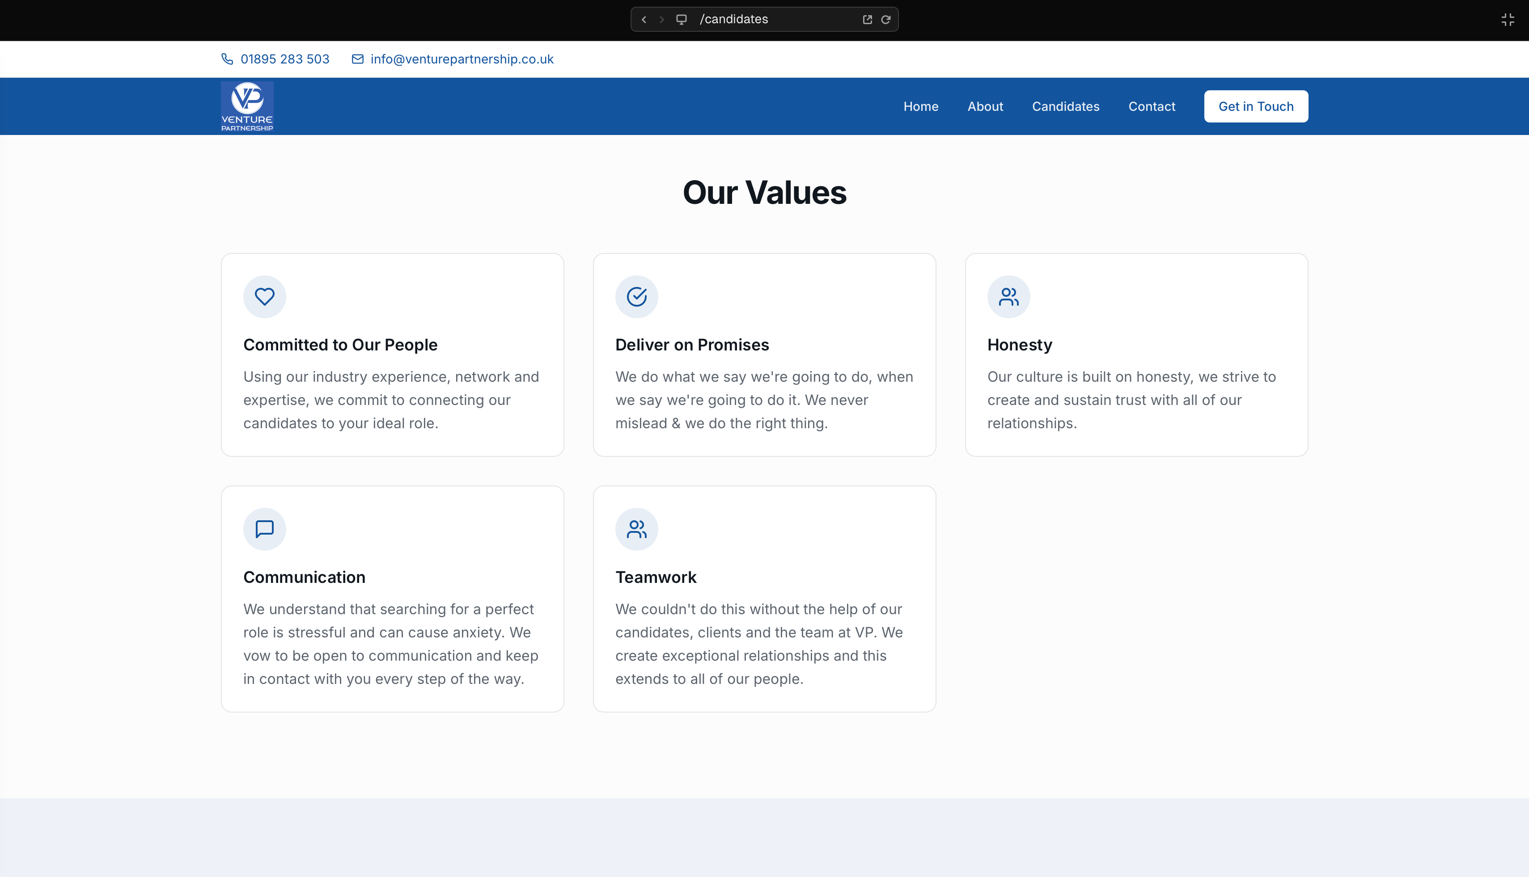Click the speech bubble icon on Communication card
The height and width of the screenshot is (877, 1529).
point(264,529)
